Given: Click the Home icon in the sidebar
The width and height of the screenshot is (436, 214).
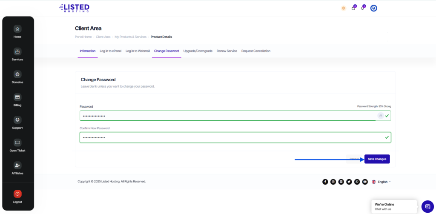Looking at the screenshot, I should (17, 29).
